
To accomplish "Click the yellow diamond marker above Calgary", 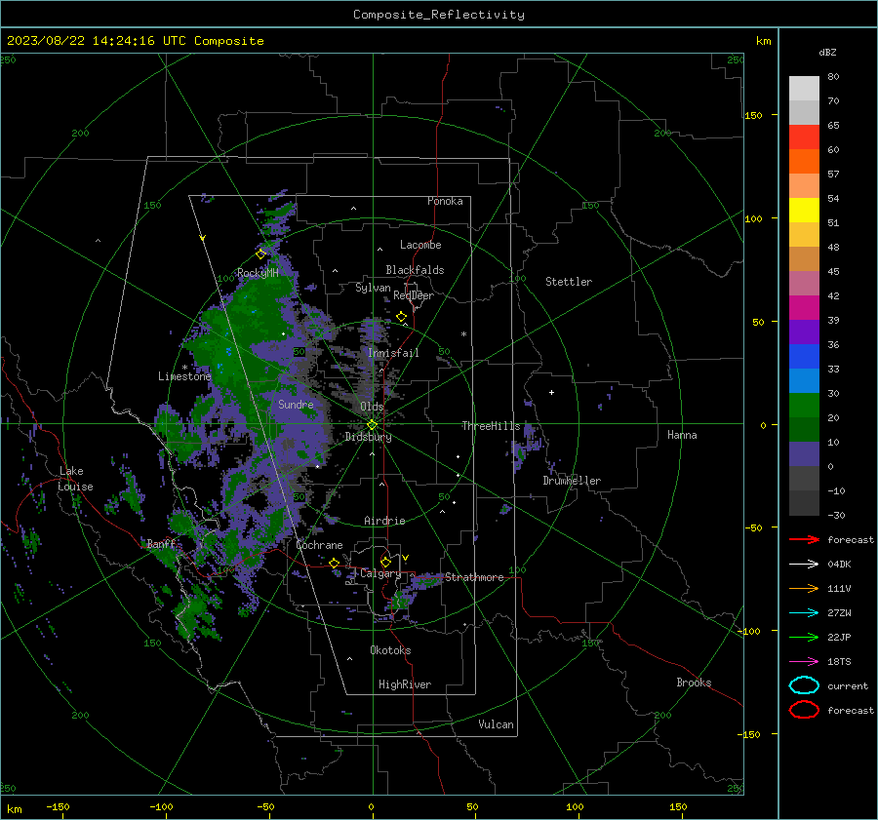I will pos(385,562).
